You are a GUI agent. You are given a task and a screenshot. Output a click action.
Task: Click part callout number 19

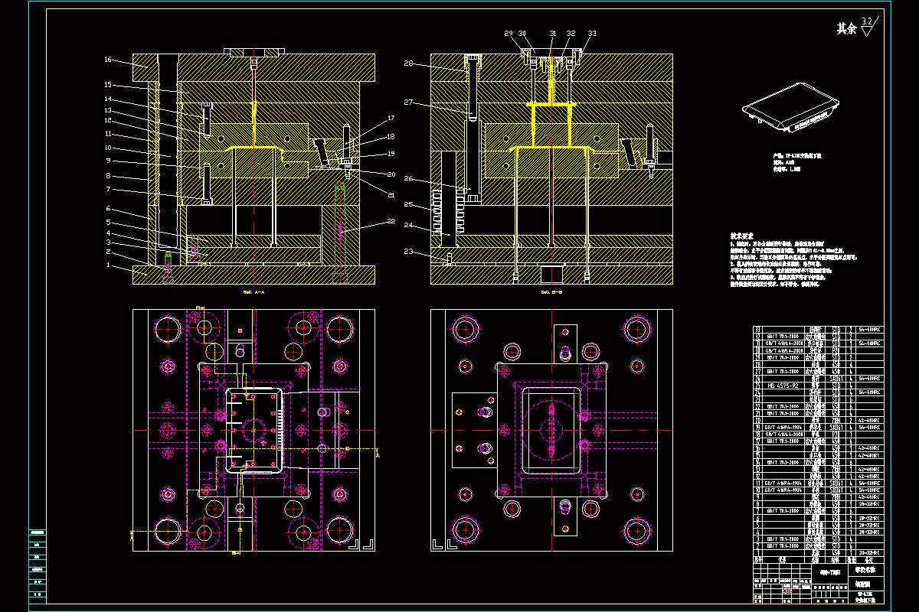click(391, 154)
